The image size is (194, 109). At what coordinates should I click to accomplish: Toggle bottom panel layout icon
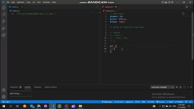point(166,2)
